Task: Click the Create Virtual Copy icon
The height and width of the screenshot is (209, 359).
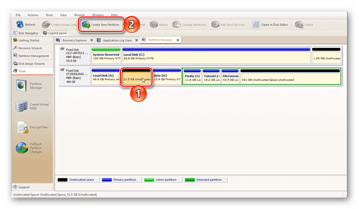Action: (46, 24)
